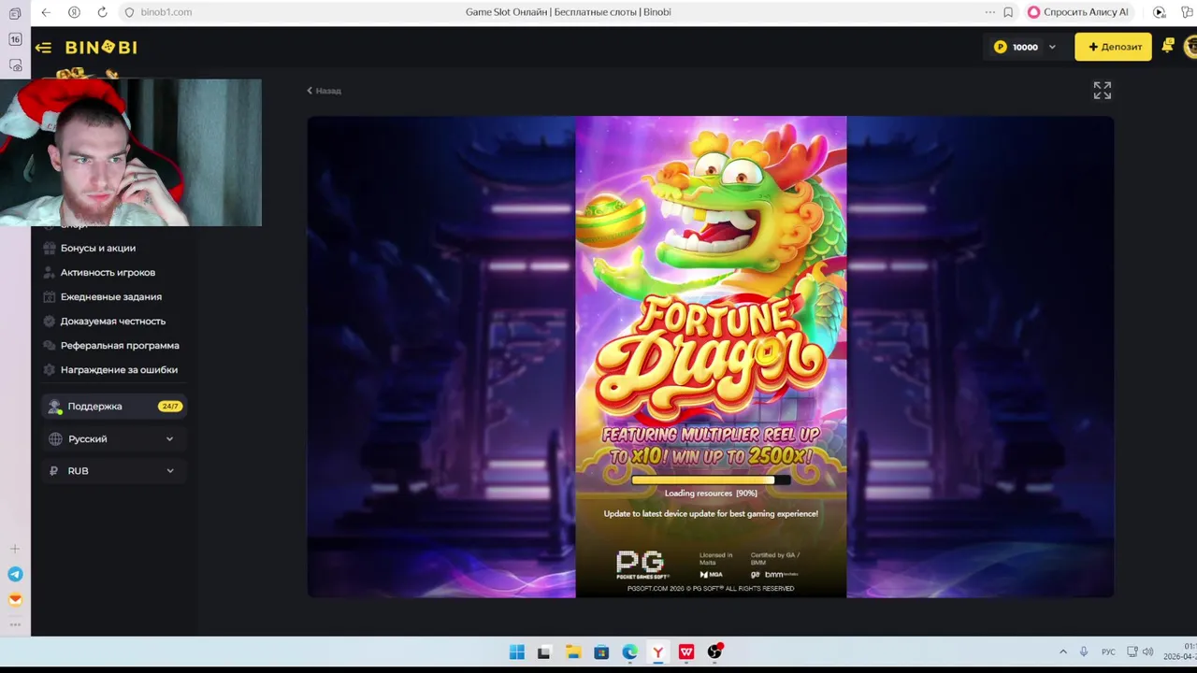
Task: Open the tab counter showing 16
Action: [15, 39]
